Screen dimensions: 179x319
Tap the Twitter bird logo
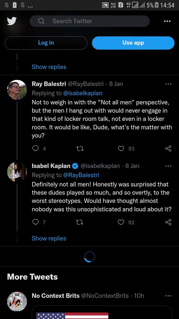pos(12,21)
